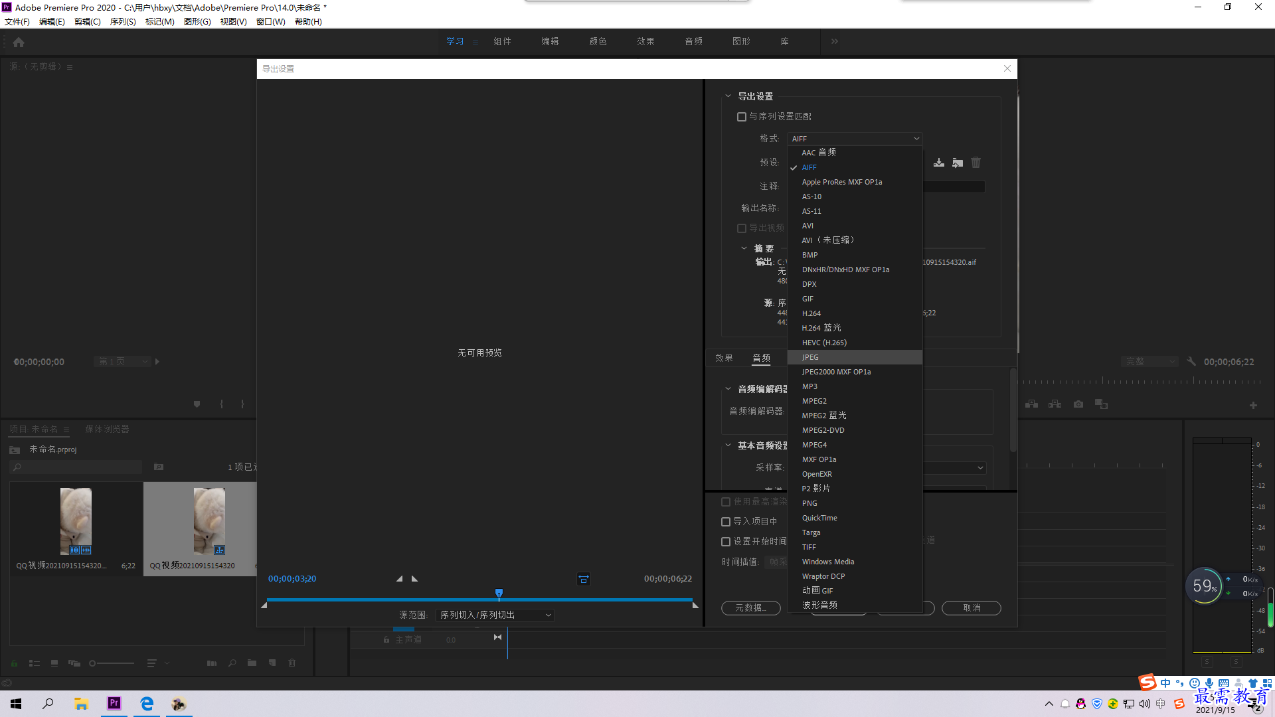
Task: Click the delete preset trash icon
Action: tap(976, 163)
